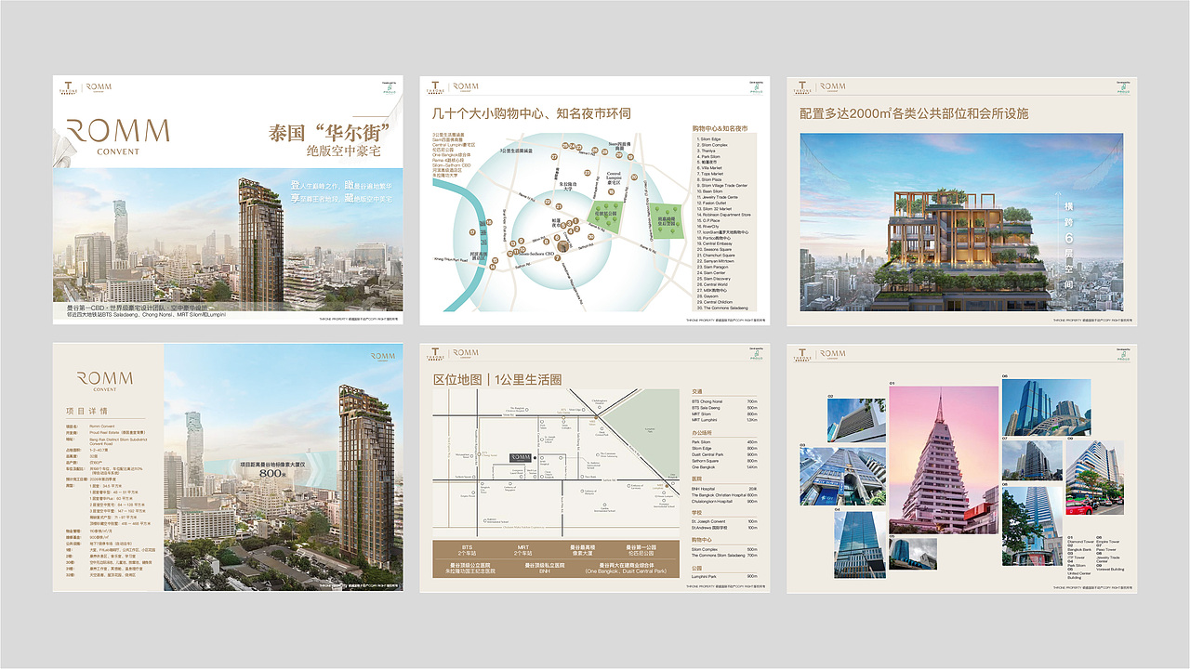1190x669 pixels.
Task: Select the Central Lumpini label on the shopping map
Action: (x=614, y=177)
